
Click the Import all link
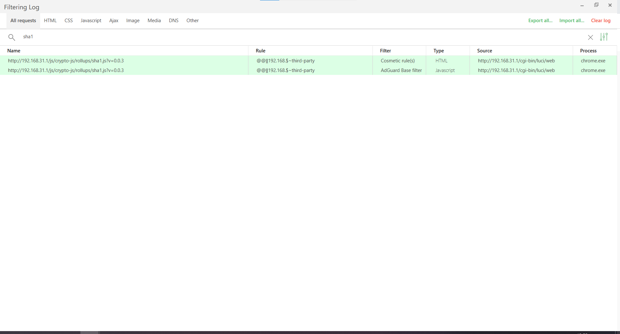(571, 20)
